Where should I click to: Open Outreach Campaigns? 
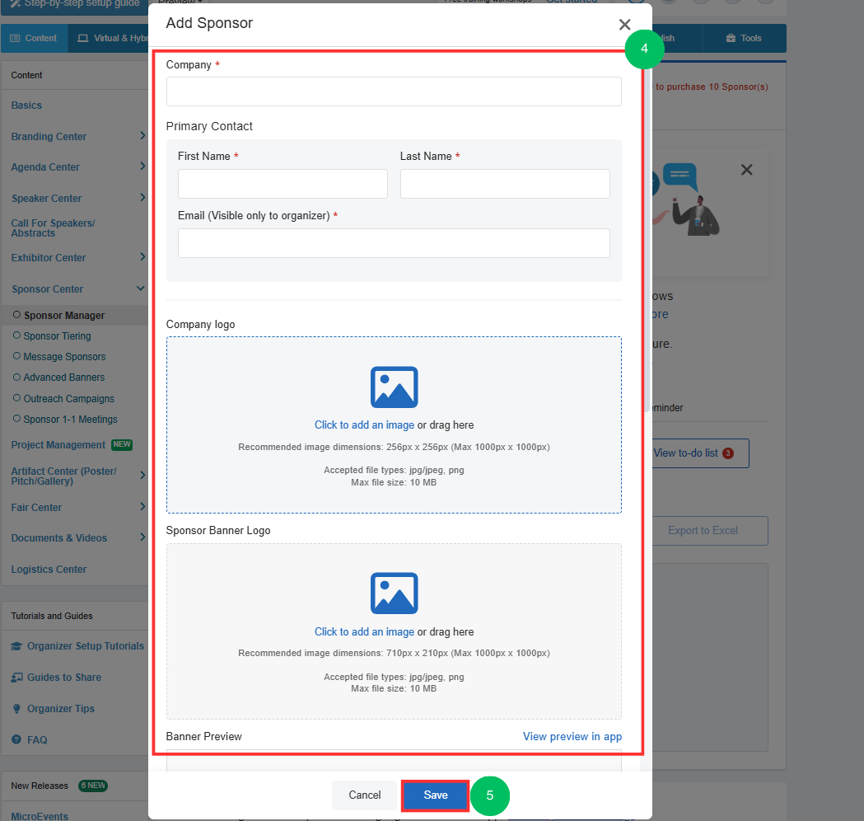69,399
